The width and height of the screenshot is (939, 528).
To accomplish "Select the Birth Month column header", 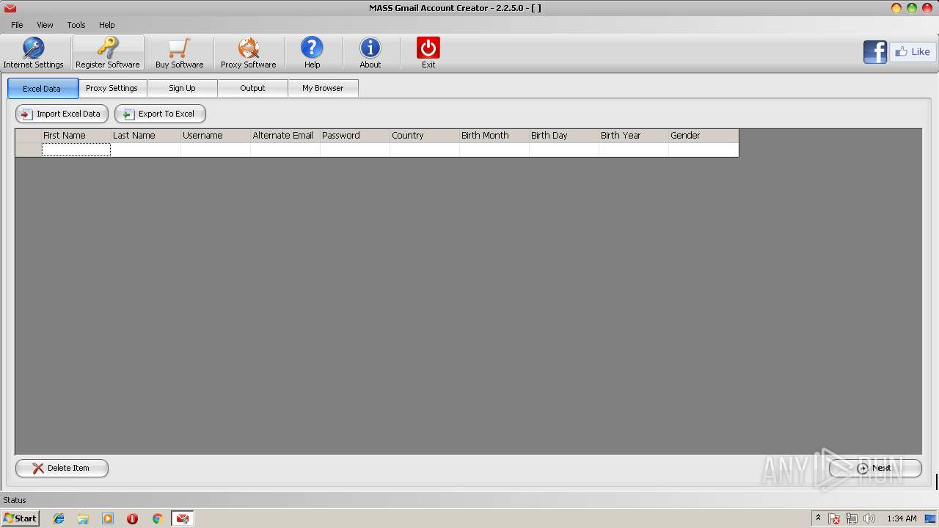I will 494,136.
